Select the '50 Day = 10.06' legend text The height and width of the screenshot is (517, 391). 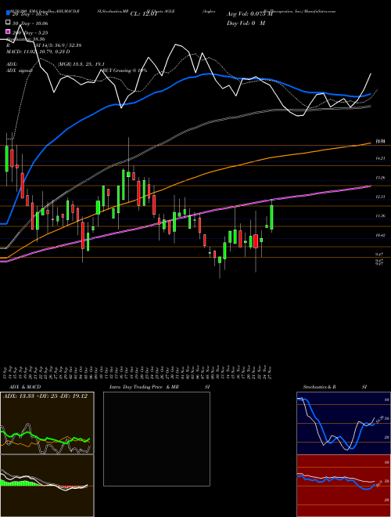[30, 23]
